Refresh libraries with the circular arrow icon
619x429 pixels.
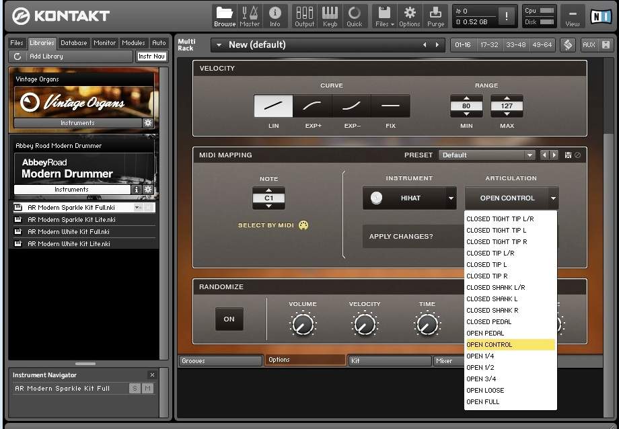[x=17, y=56]
